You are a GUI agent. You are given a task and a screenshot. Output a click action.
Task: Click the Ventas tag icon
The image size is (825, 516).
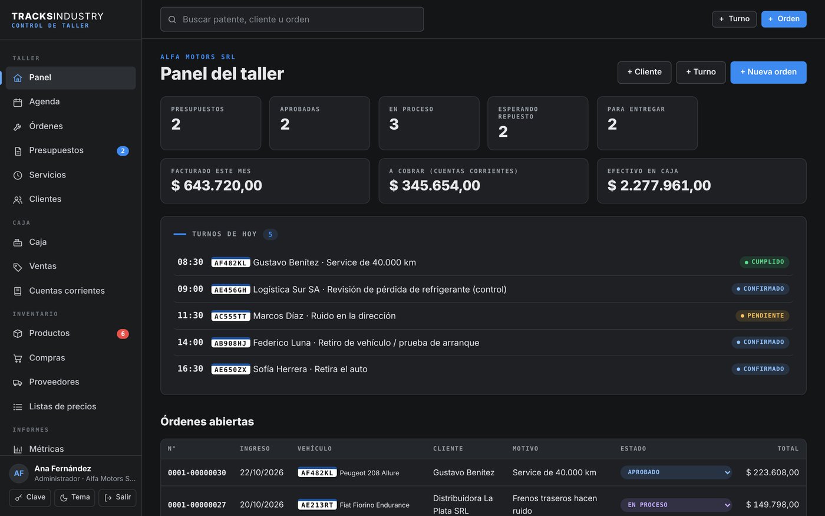click(x=18, y=267)
